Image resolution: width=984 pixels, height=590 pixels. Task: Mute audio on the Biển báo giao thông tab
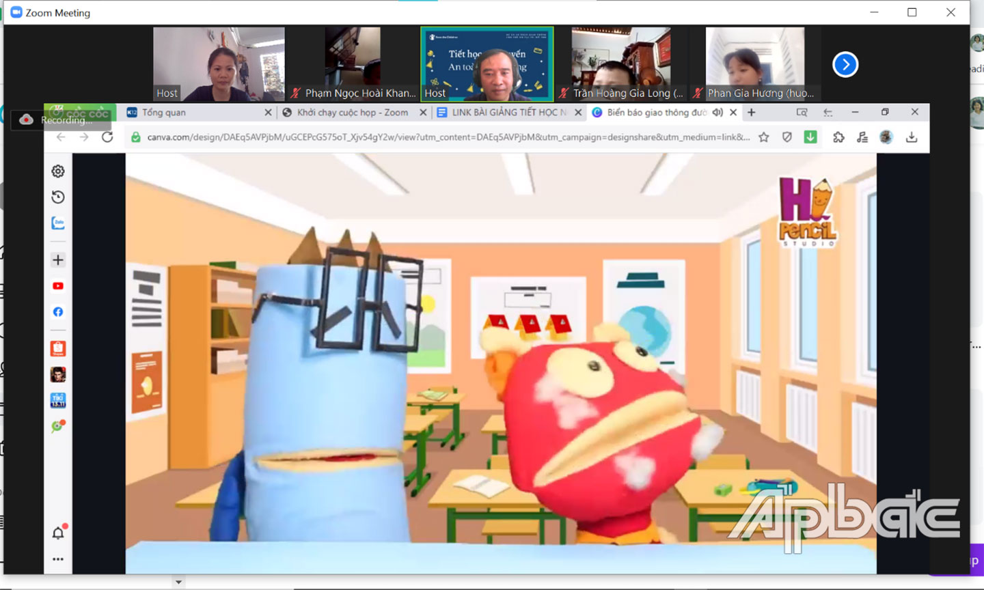717,113
